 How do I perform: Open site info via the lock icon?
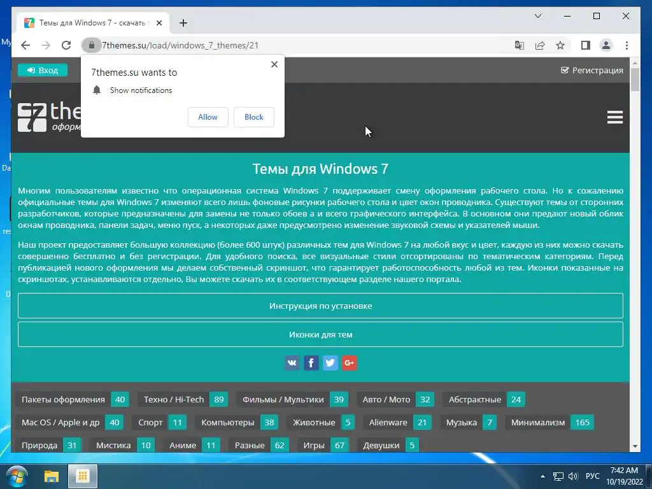point(92,45)
